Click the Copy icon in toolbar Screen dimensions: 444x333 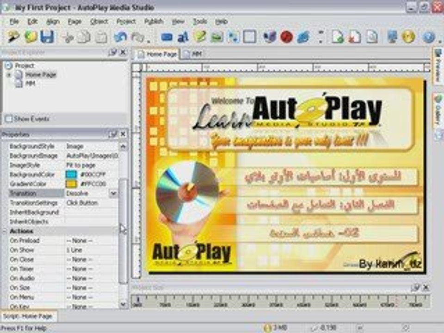(x=84, y=37)
